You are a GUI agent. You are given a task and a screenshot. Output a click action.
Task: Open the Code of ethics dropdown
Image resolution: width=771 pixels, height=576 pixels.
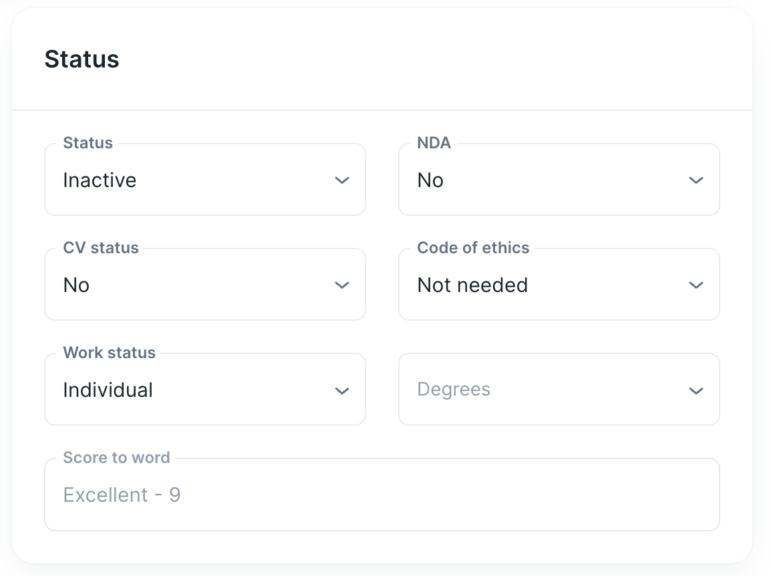tap(559, 284)
